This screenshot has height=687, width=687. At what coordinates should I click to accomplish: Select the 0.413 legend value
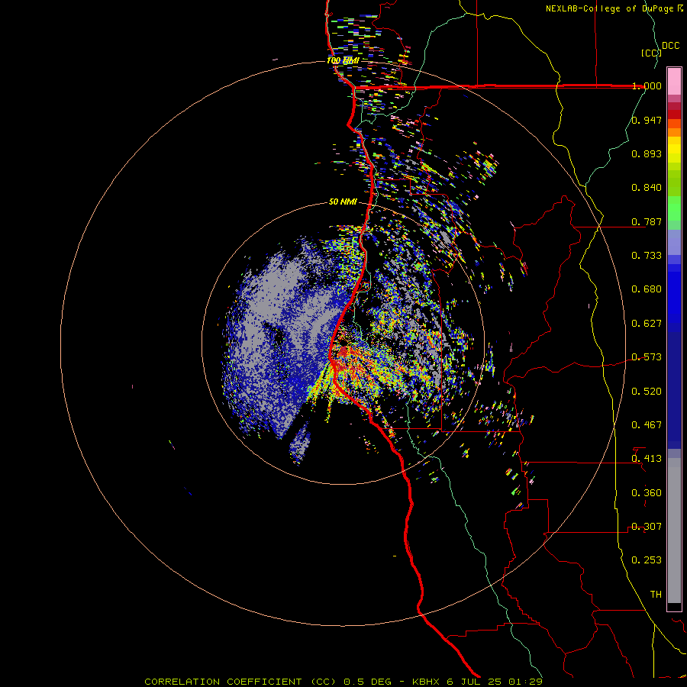(647, 459)
